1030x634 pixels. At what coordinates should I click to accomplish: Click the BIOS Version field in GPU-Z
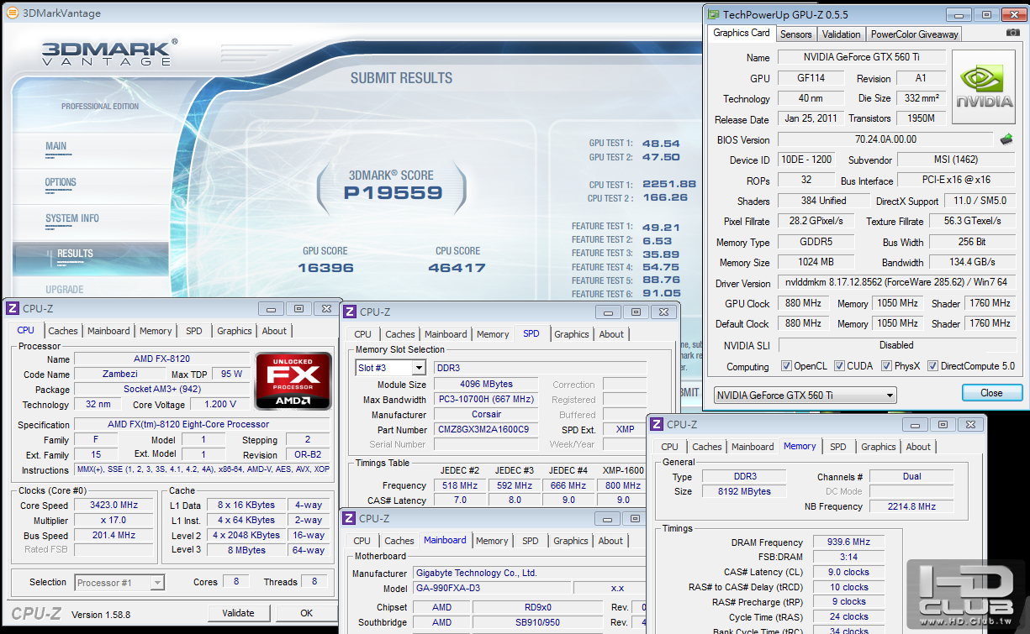885,139
